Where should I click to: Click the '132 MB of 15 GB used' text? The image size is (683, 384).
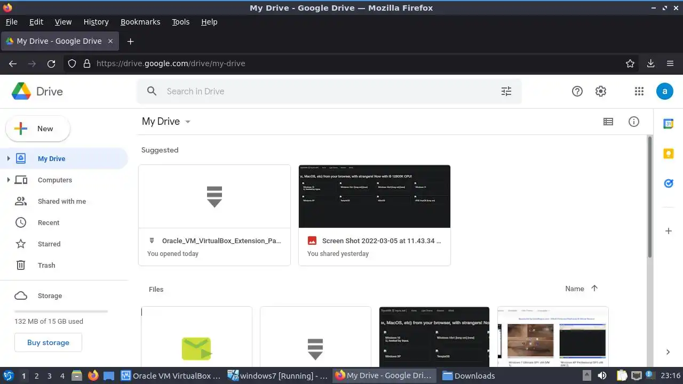[x=49, y=321]
